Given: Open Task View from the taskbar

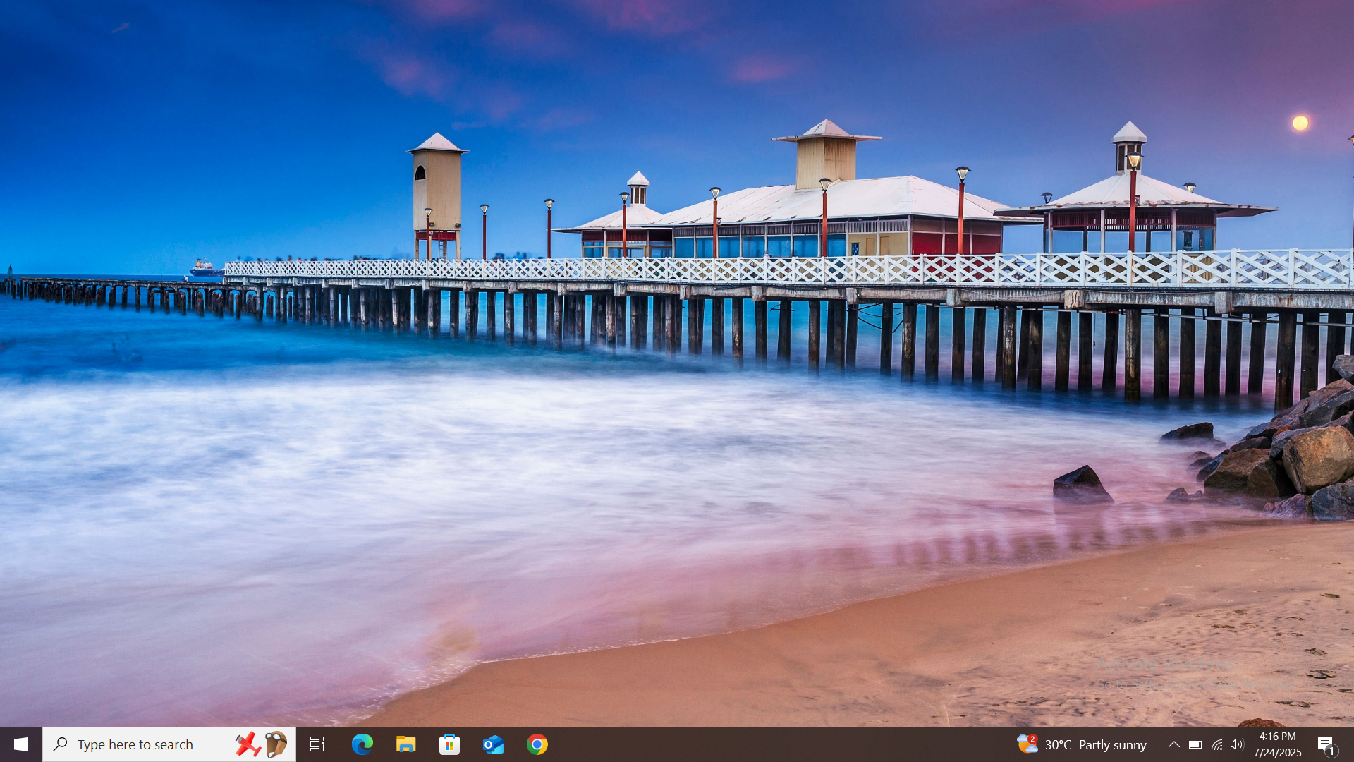Looking at the screenshot, I should 317,744.
